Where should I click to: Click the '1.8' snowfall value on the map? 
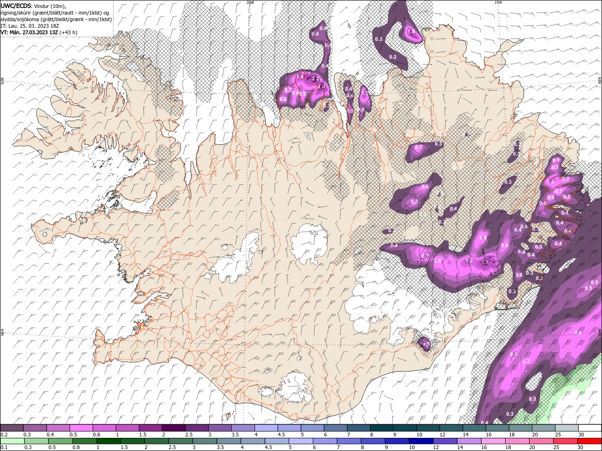[411, 32]
